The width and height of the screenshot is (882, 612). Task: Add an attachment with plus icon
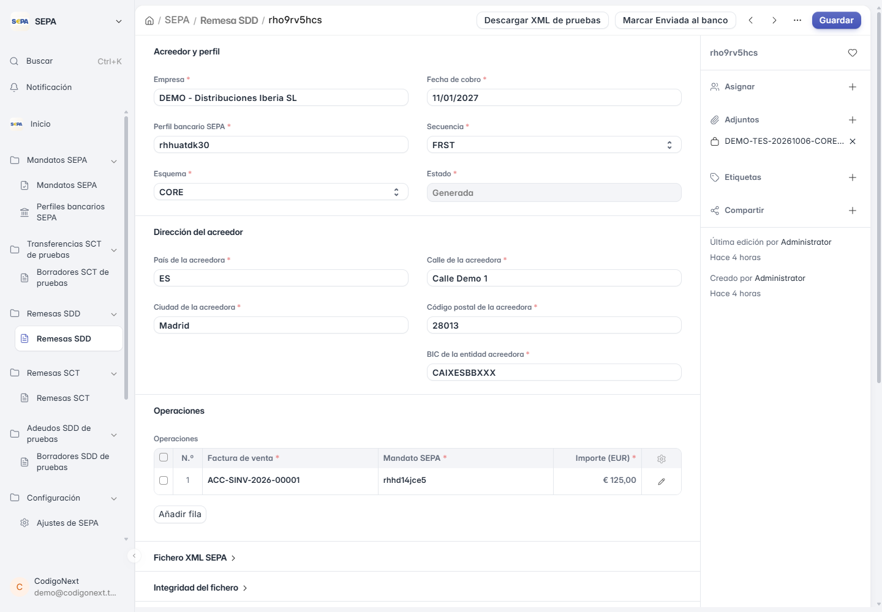point(853,120)
